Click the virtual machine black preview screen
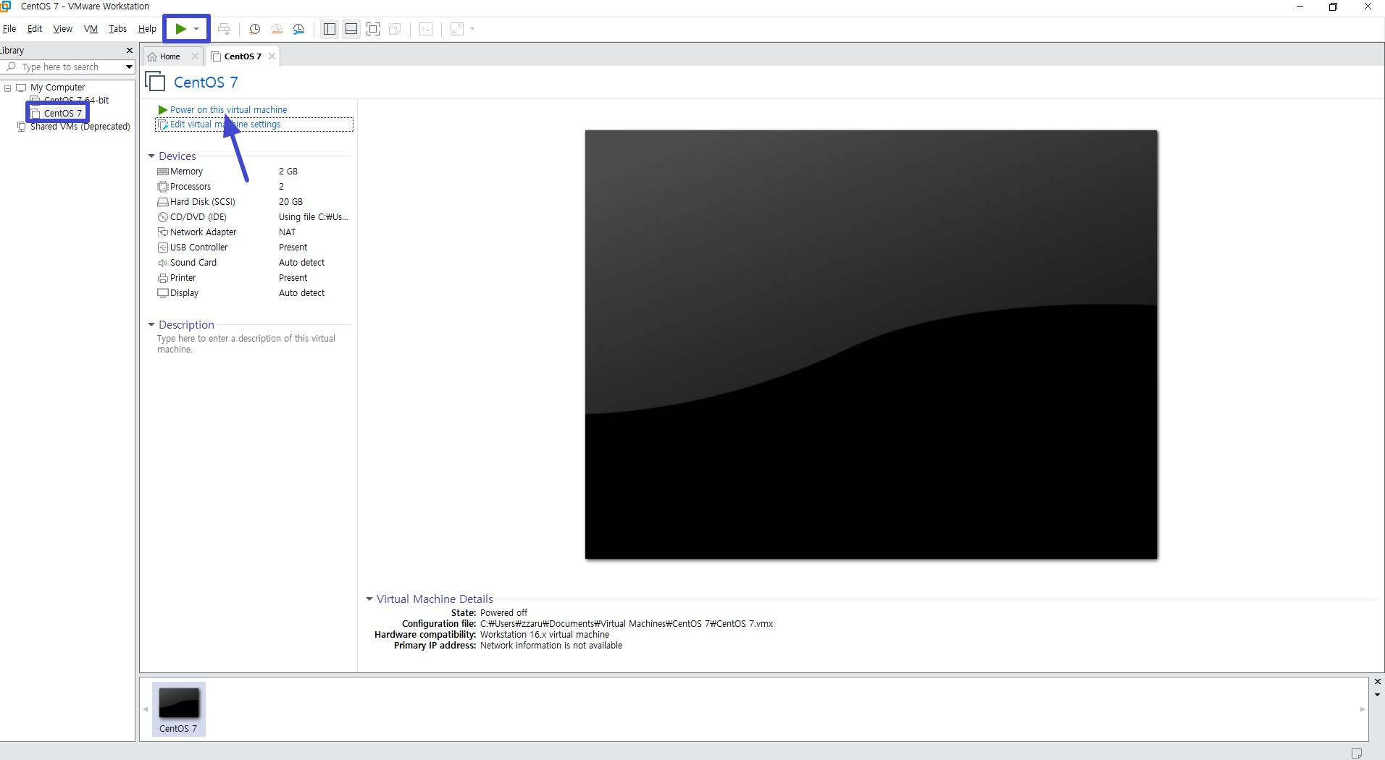 coord(871,345)
